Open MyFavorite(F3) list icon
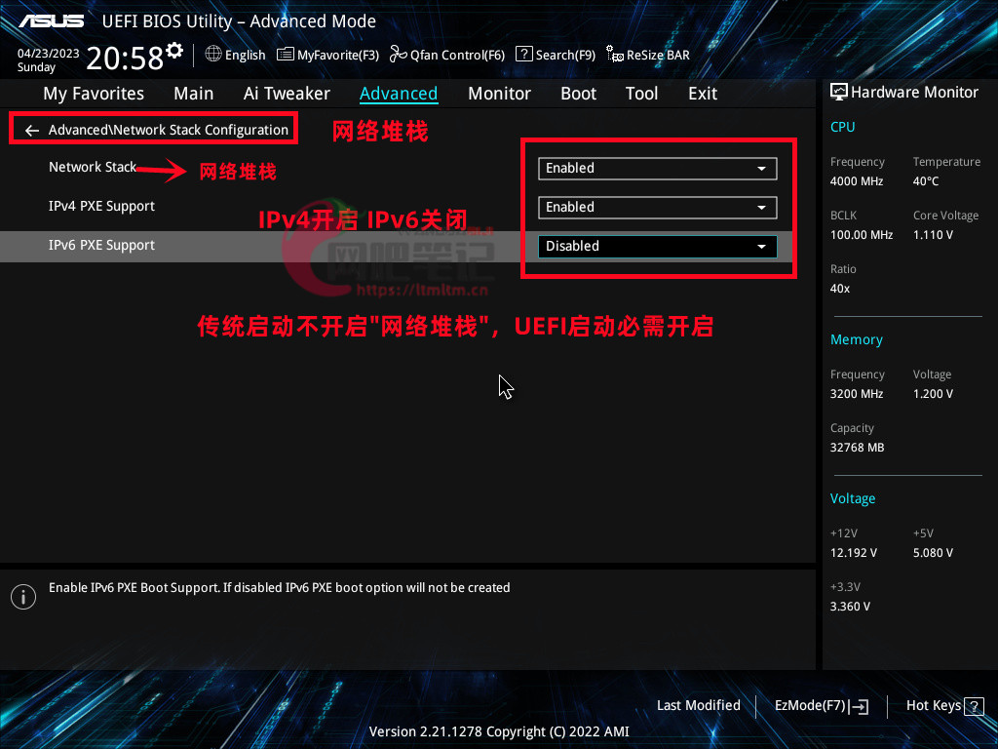The image size is (998, 749). coord(286,55)
